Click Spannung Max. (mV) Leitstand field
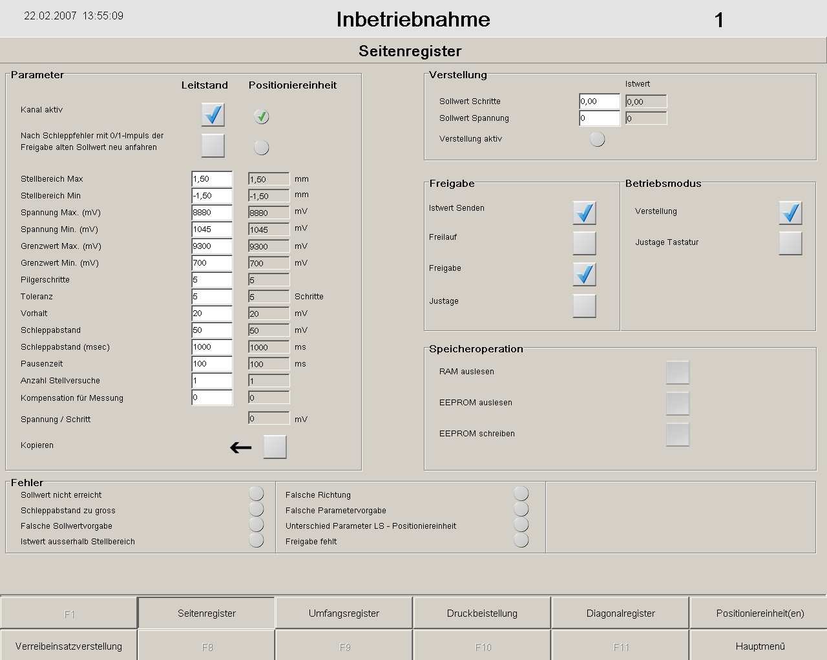Screen dimensions: 827x660 point(212,213)
